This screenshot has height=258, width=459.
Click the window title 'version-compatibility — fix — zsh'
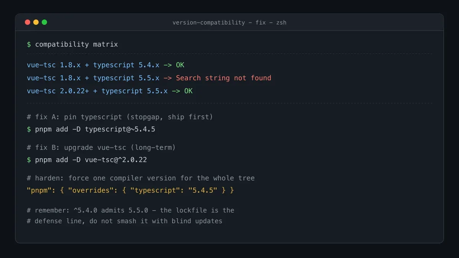(x=229, y=23)
